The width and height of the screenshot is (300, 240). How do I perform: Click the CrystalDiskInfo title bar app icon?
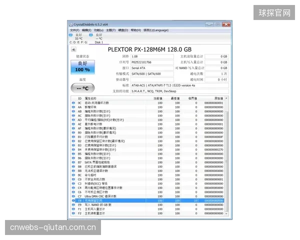[71, 24]
